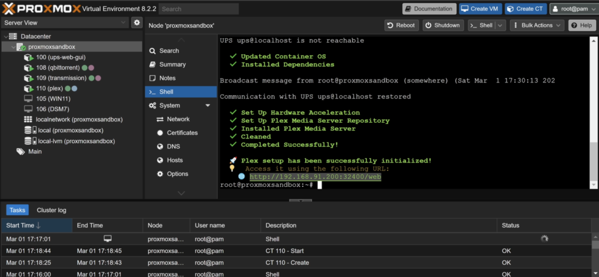Click the Help button

[582, 26]
